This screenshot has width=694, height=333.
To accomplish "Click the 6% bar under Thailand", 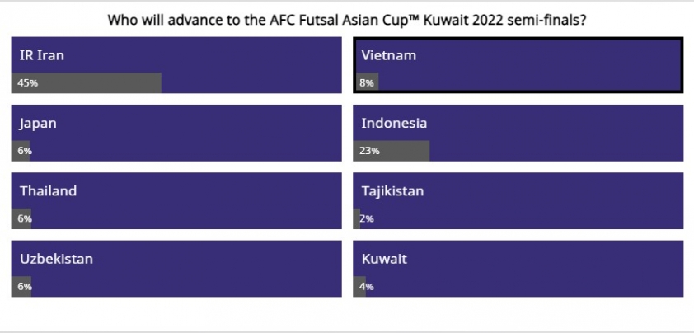I will pyautogui.click(x=21, y=218).
